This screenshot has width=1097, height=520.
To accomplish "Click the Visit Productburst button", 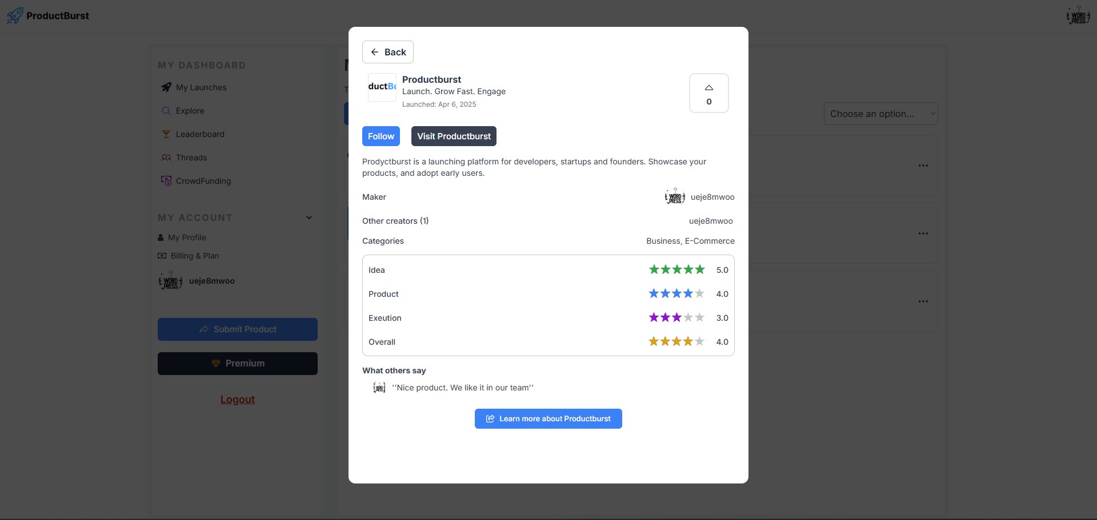I will coord(454,136).
